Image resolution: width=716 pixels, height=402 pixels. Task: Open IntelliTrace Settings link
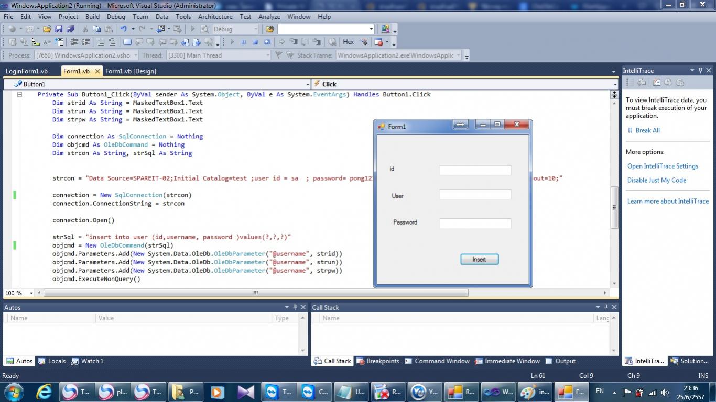663,166
